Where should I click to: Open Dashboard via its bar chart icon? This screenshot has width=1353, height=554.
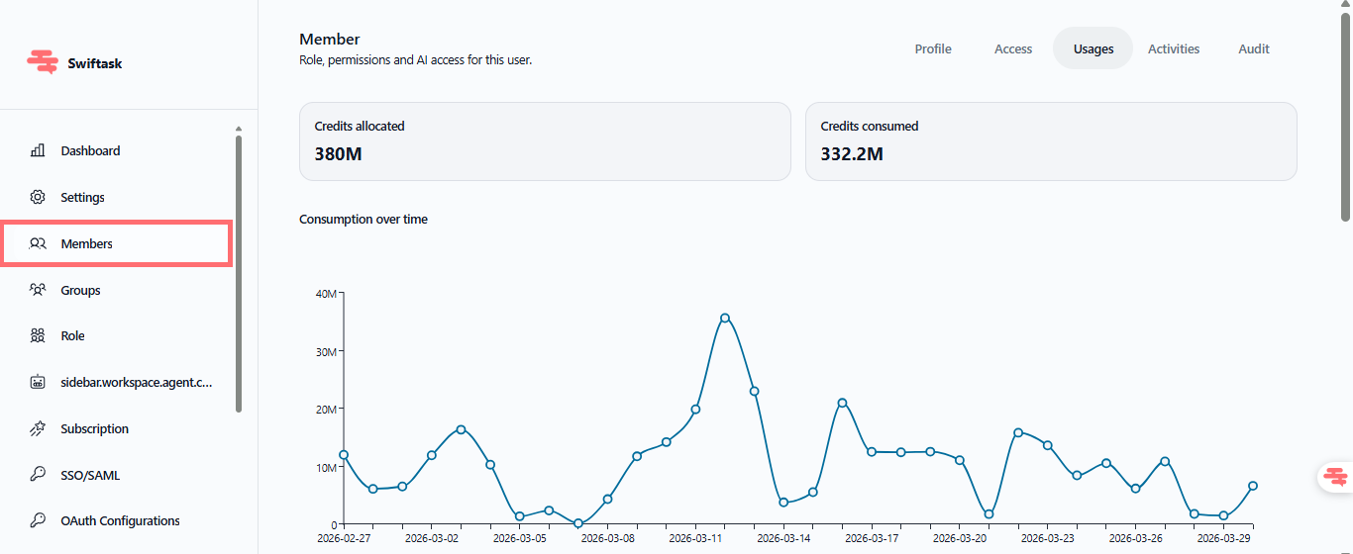pos(38,150)
